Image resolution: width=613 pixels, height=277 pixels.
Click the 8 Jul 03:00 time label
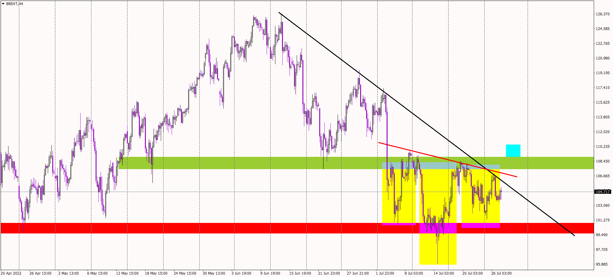(x=414, y=273)
